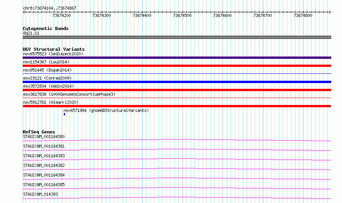The height and width of the screenshot is (203, 342).
Task: Click the red nsv1154367 variant bar
Action: 177,66
